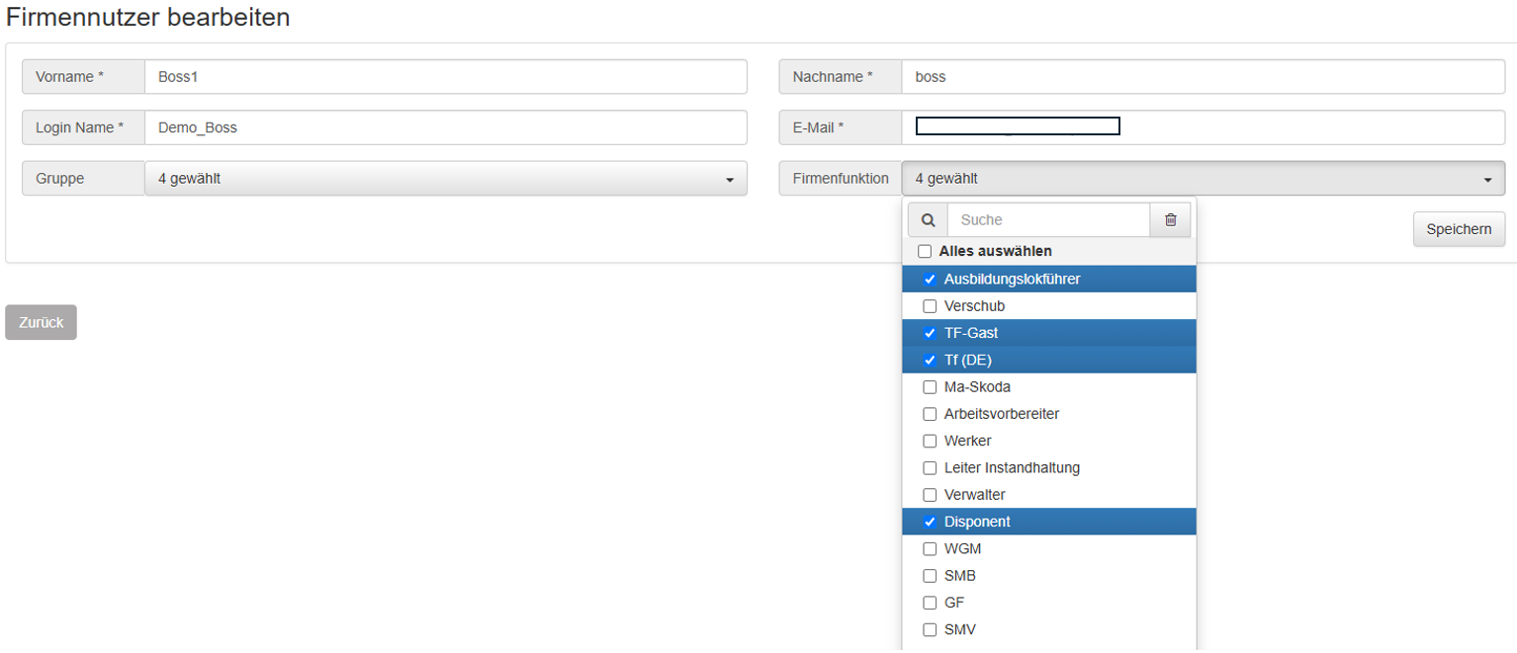Select the Nachname input field
Screen dimensions: 1517x653
[1203, 77]
